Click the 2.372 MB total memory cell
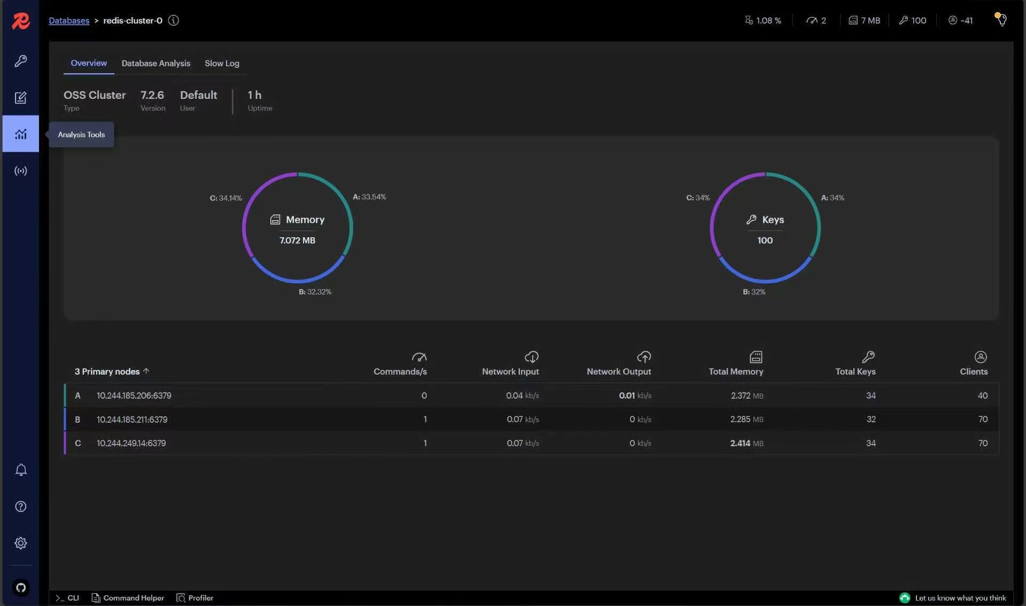This screenshot has height=606, width=1026. tap(747, 395)
